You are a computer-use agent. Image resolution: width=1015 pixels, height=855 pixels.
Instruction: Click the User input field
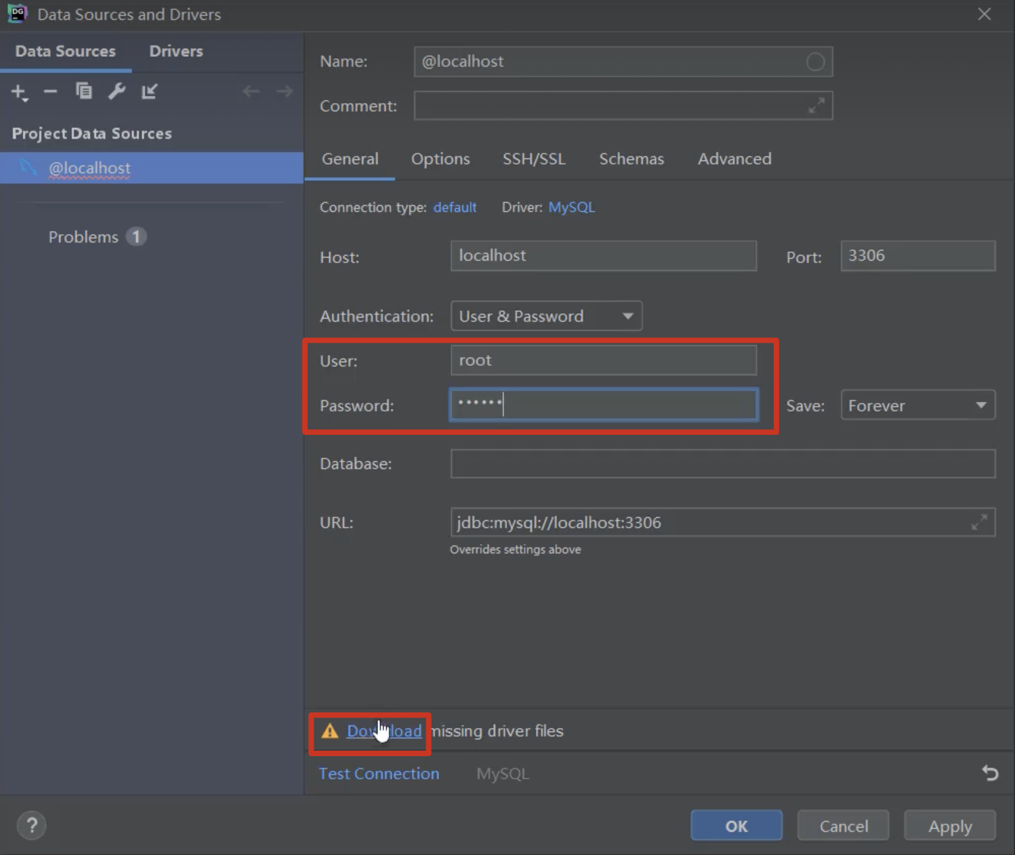(x=604, y=360)
